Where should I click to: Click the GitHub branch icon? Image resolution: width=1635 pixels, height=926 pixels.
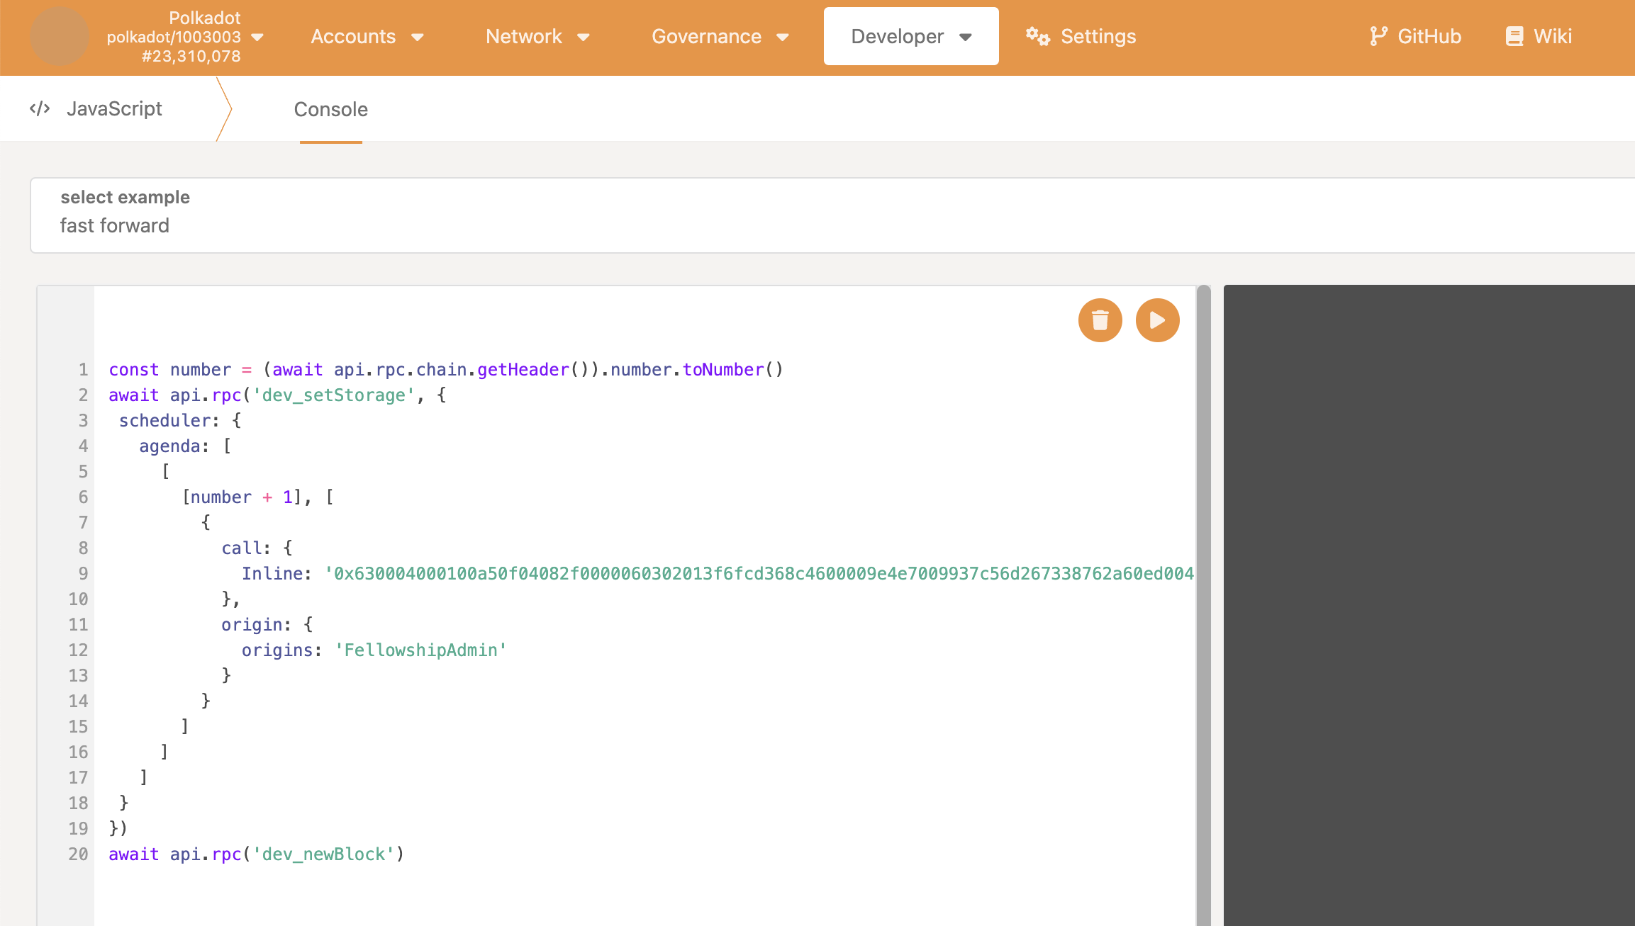pos(1378,36)
